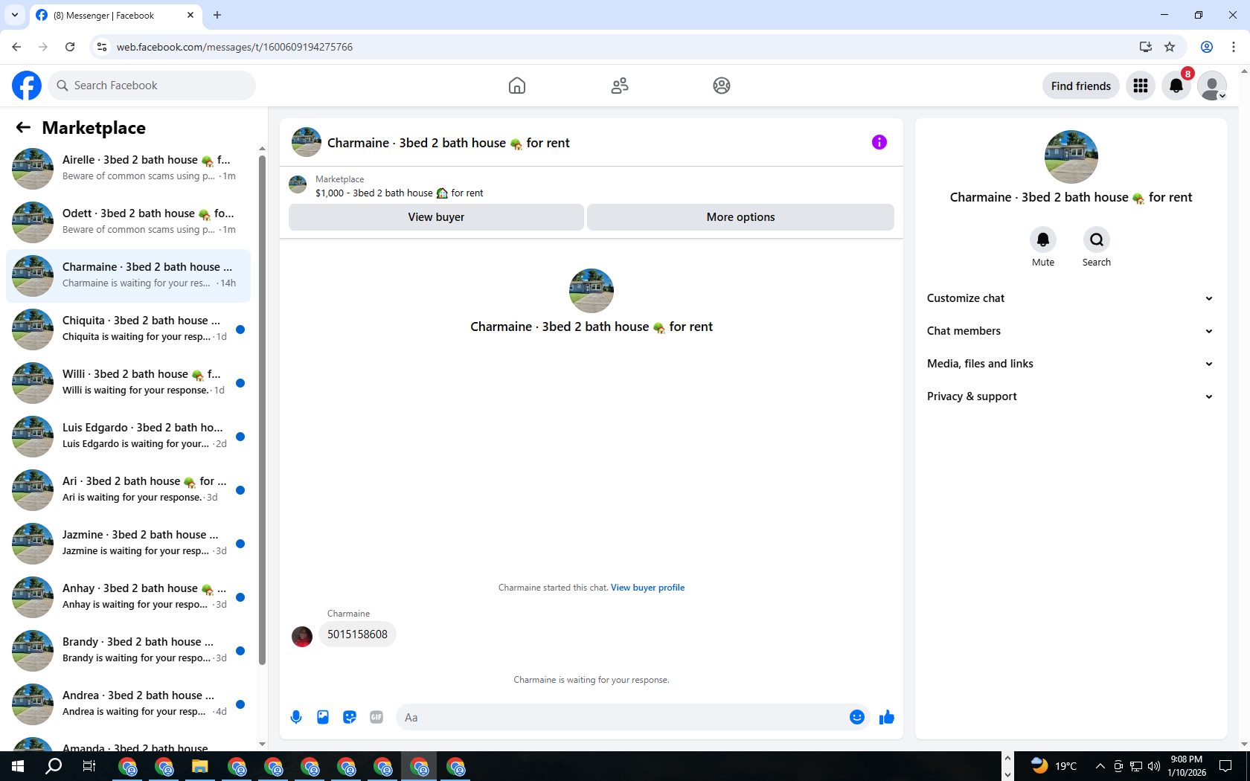This screenshot has width=1250, height=781.
Task: Open Task View on taskbar
Action: 89,766
